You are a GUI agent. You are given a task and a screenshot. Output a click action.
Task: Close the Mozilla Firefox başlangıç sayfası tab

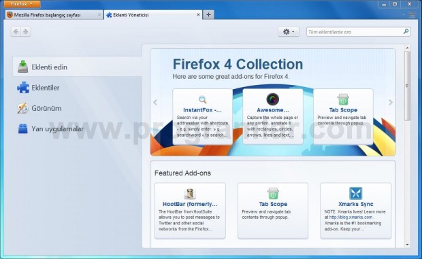click(99, 15)
